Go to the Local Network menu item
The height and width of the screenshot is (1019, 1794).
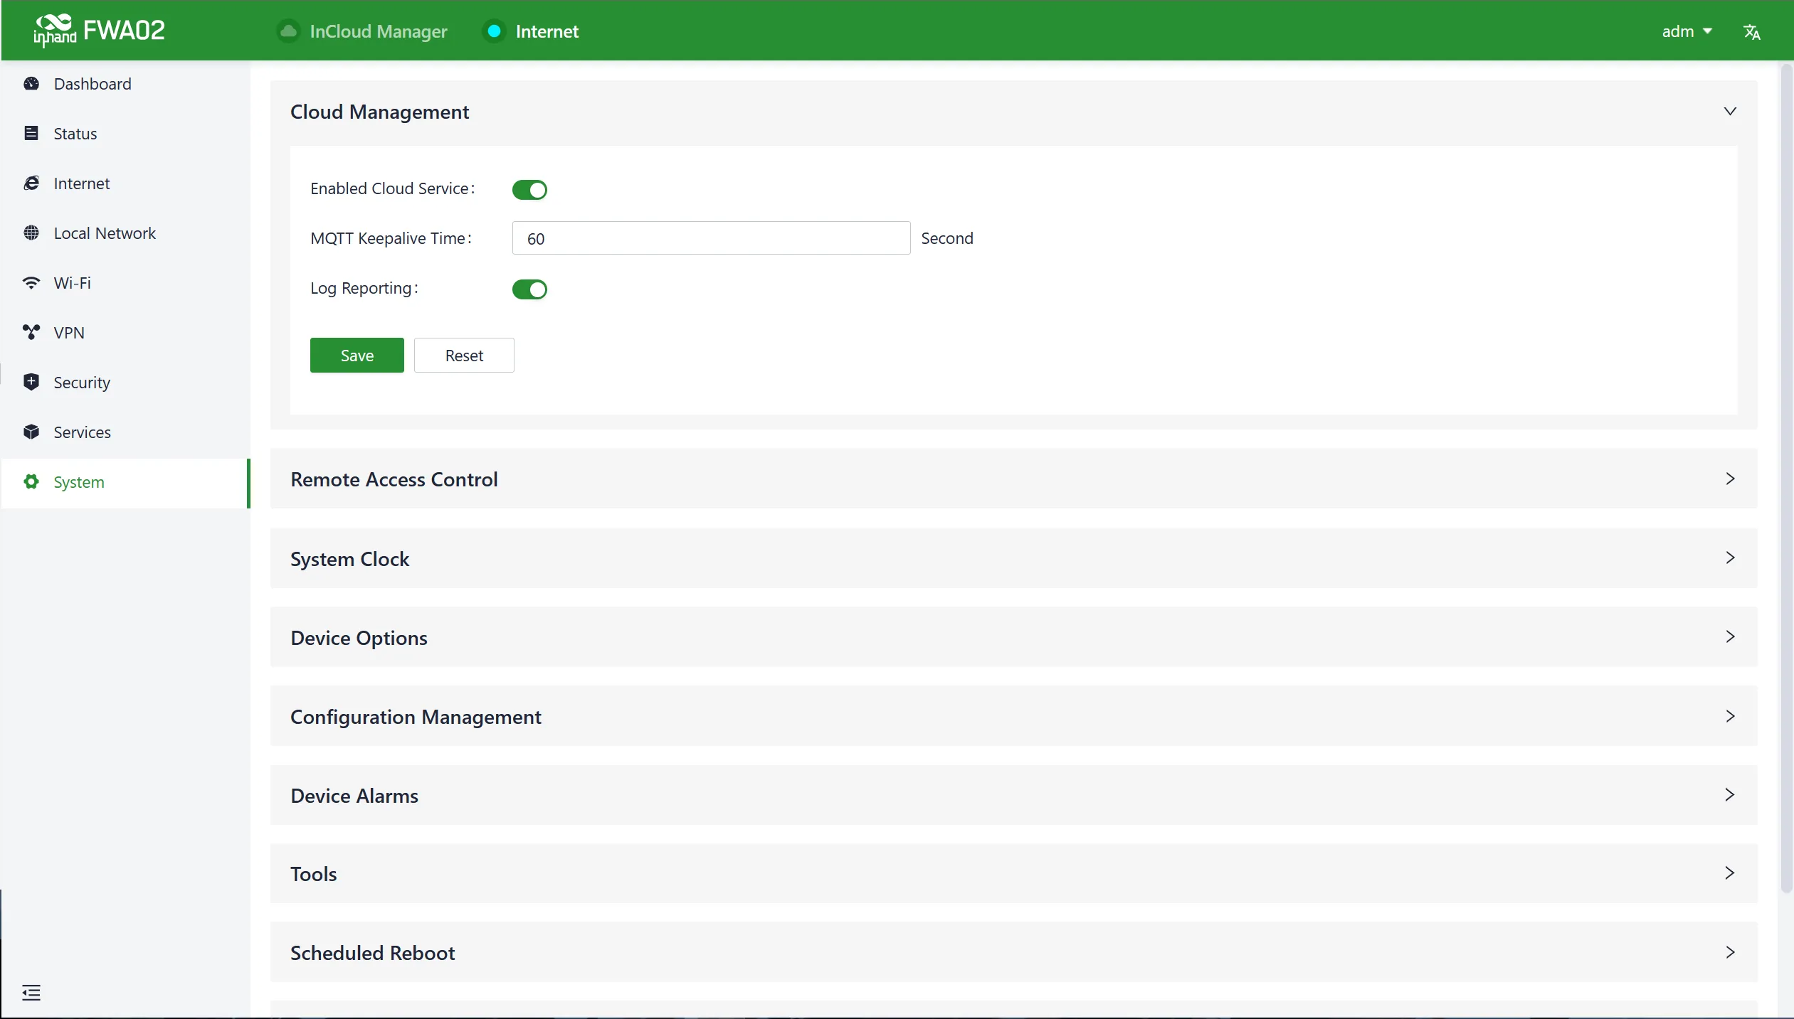[125, 233]
